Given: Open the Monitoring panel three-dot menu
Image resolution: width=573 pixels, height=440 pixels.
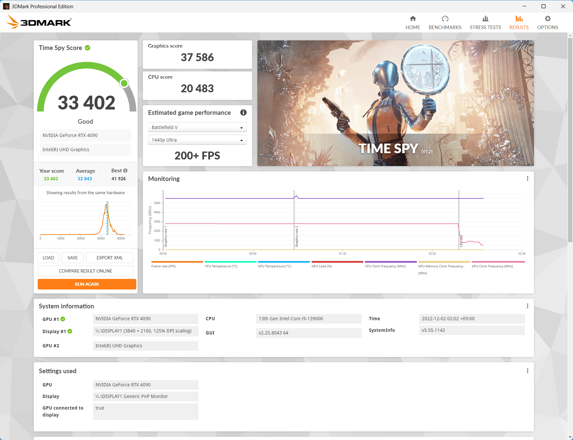Looking at the screenshot, I should pos(527,179).
